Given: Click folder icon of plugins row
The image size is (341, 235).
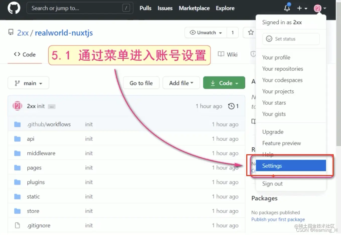Looking at the screenshot, I should (x=17, y=182).
